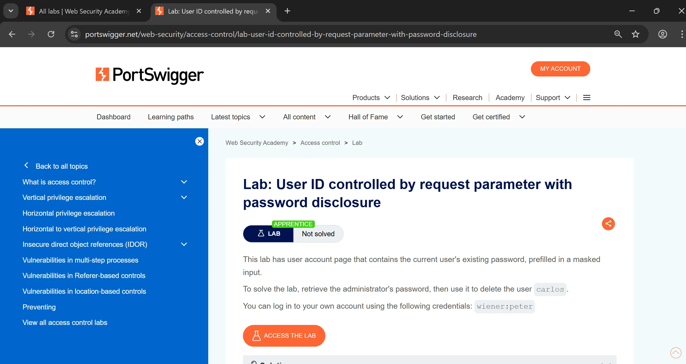Expand the What is access control section

click(x=184, y=182)
